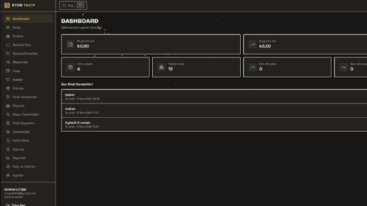Click the Tedarikçiler truck icon
367x206 pixels.
pos(8,132)
